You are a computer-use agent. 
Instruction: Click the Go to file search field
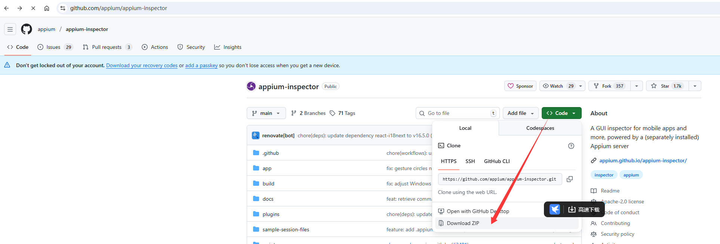[458, 113]
